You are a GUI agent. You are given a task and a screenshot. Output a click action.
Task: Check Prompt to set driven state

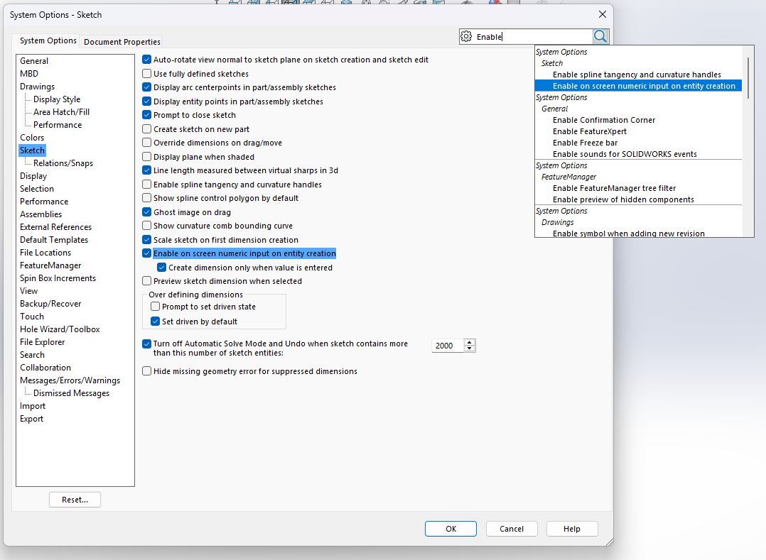(x=156, y=307)
